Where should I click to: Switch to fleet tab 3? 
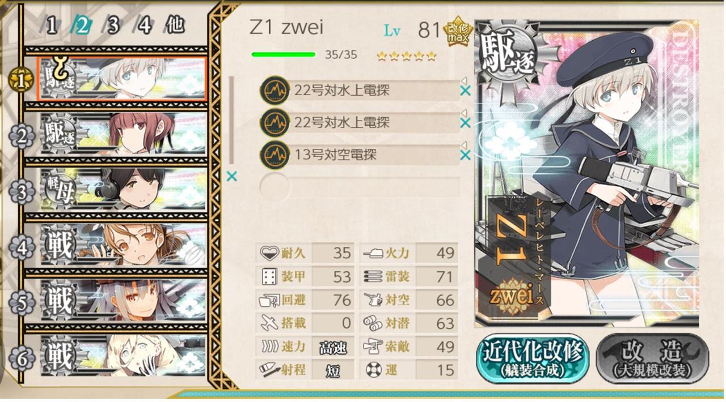click(113, 26)
